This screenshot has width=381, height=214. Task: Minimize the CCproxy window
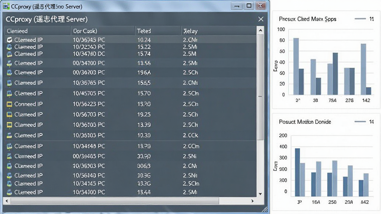237,6
